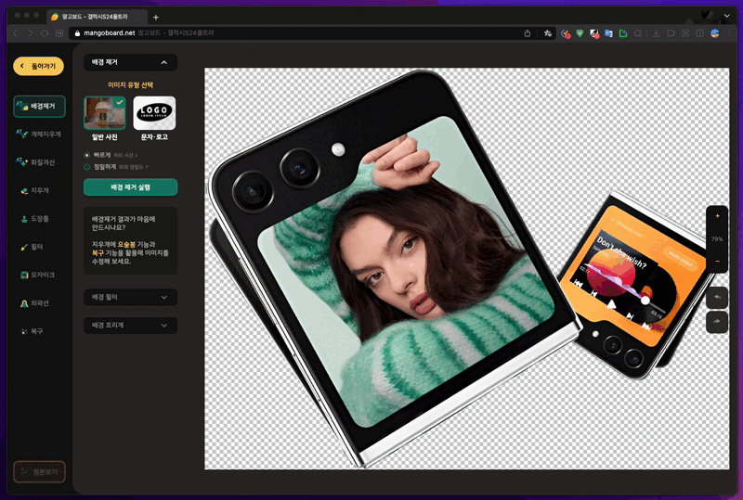The width and height of the screenshot is (743, 500).
Task: Zoom out with the minus icon
Action: (717, 262)
